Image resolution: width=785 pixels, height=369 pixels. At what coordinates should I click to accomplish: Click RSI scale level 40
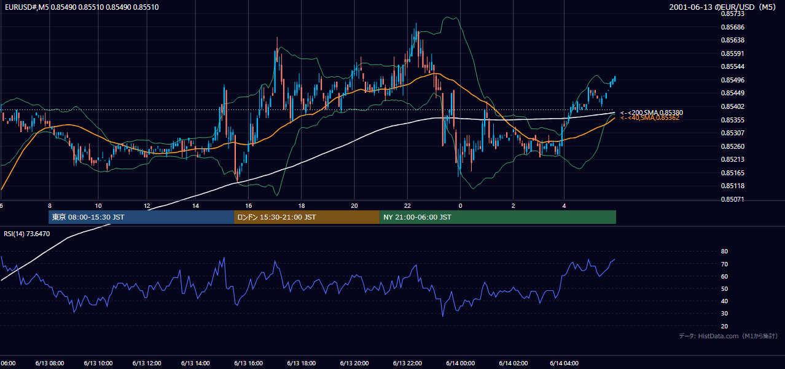tap(725, 301)
